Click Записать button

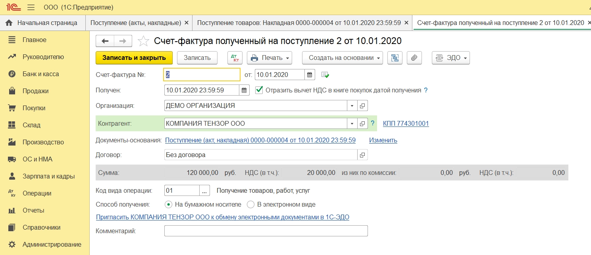tap(197, 58)
